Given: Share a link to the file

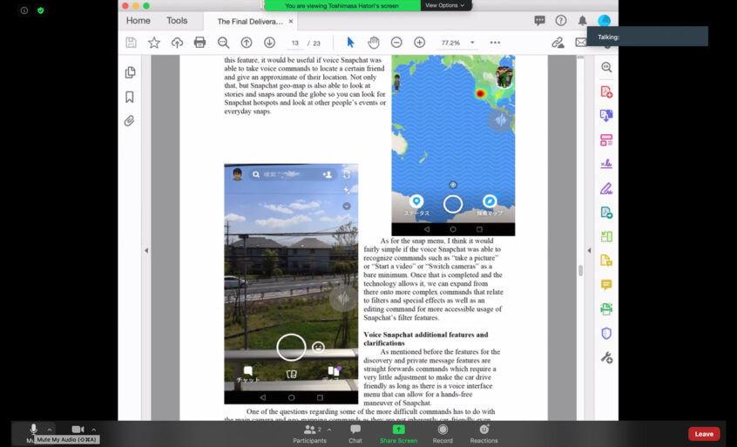Looking at the screenshot, I should point(558,43).
